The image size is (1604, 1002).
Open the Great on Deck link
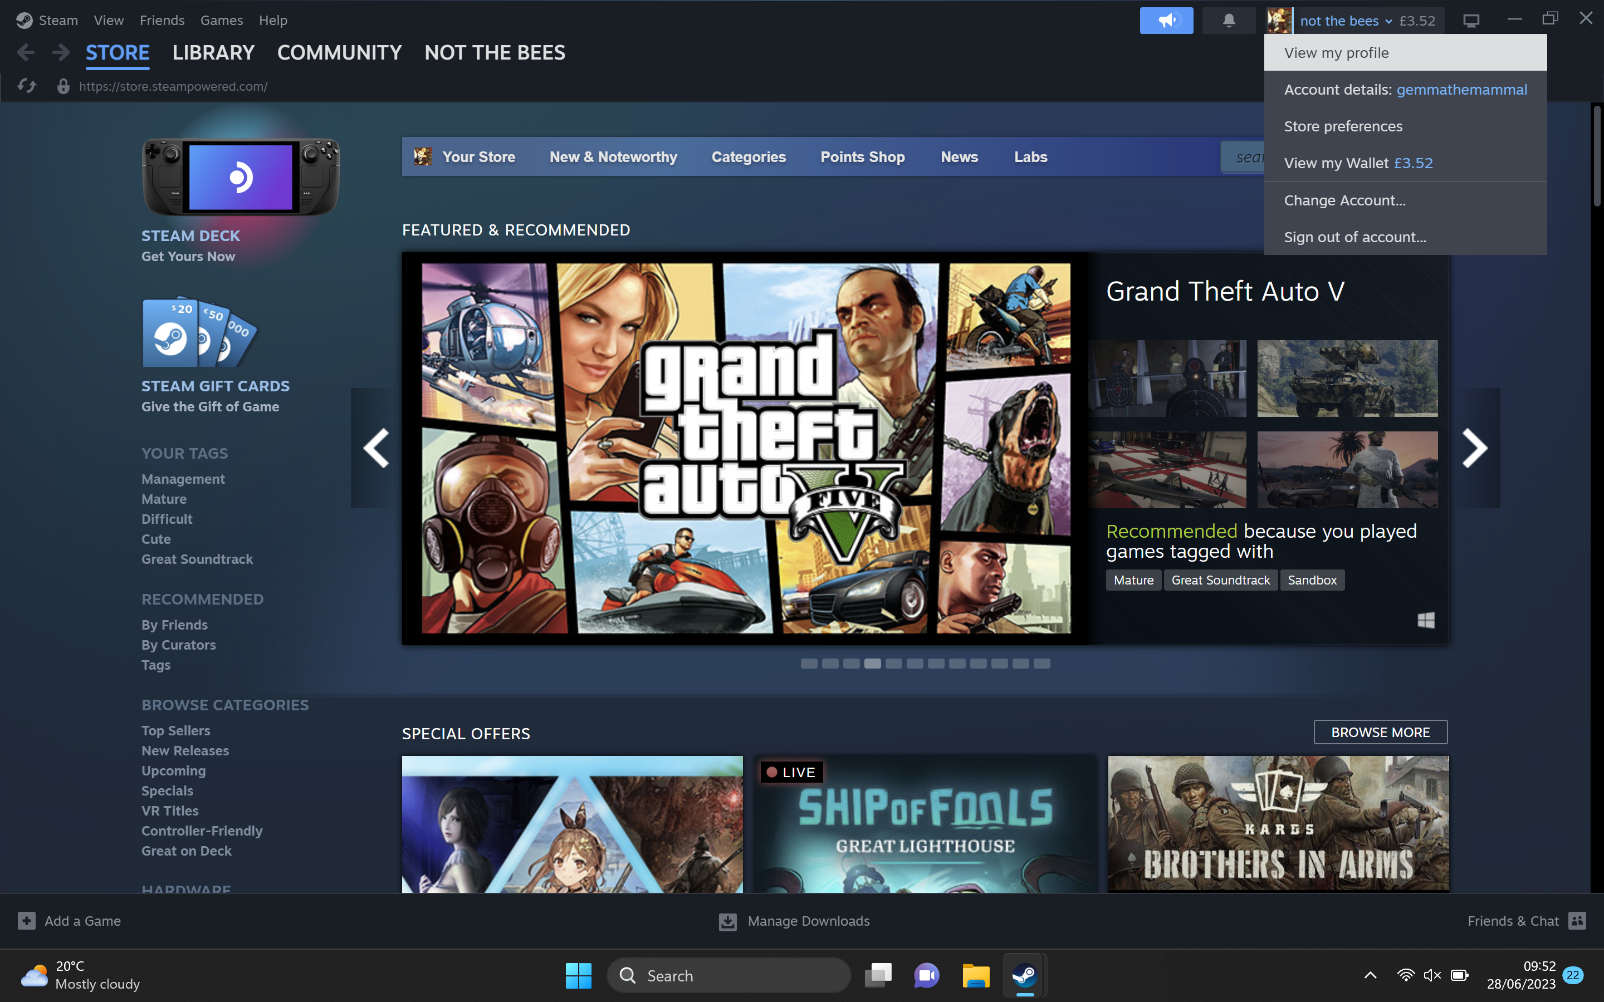coord(186,851)
